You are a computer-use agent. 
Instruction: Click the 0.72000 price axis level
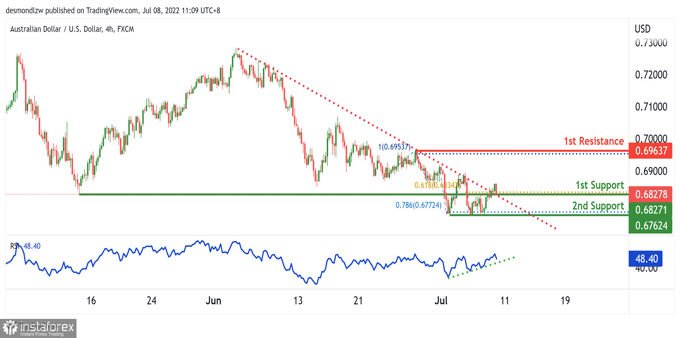[651, 75]
